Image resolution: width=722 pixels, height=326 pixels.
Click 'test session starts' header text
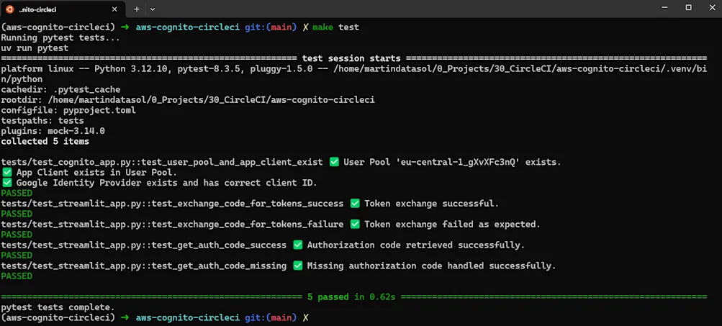pos(351,58)
